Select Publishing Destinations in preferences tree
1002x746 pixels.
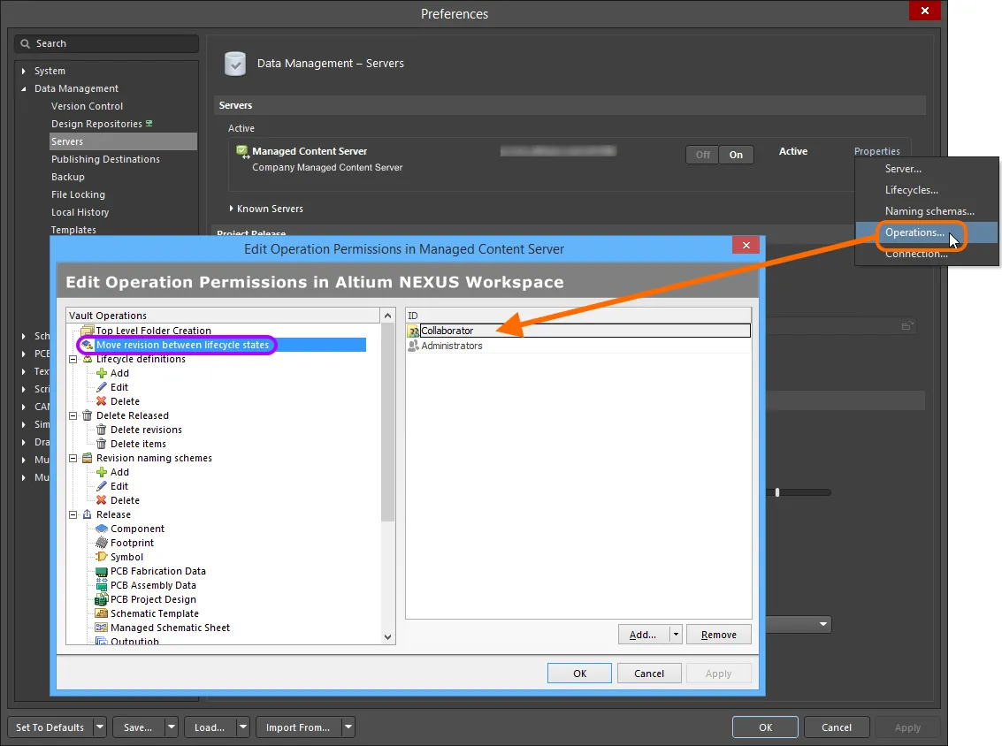pyautogui.click(x=105, y=159)
